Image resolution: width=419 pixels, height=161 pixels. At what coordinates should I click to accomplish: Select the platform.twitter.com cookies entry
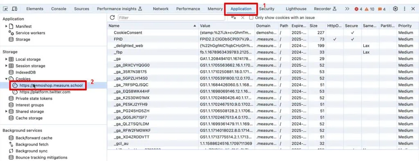pos(45,92)
